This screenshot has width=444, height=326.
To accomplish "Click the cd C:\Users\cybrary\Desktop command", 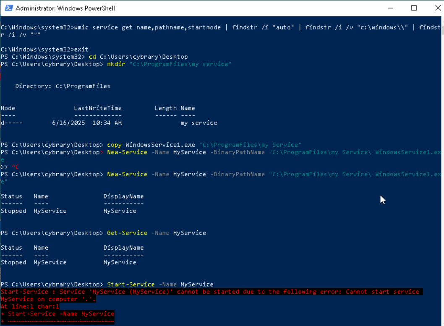I will pyautogui.click(x=138, y=57).
